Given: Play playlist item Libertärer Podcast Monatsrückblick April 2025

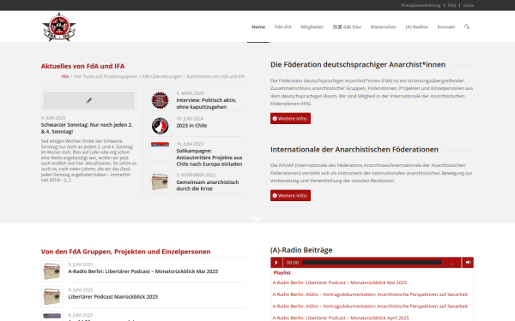Looking at the screenshot, I should [341, 318].
